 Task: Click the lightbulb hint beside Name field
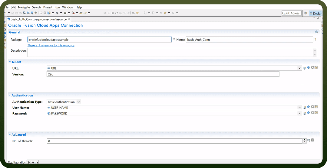pos(315,39)
